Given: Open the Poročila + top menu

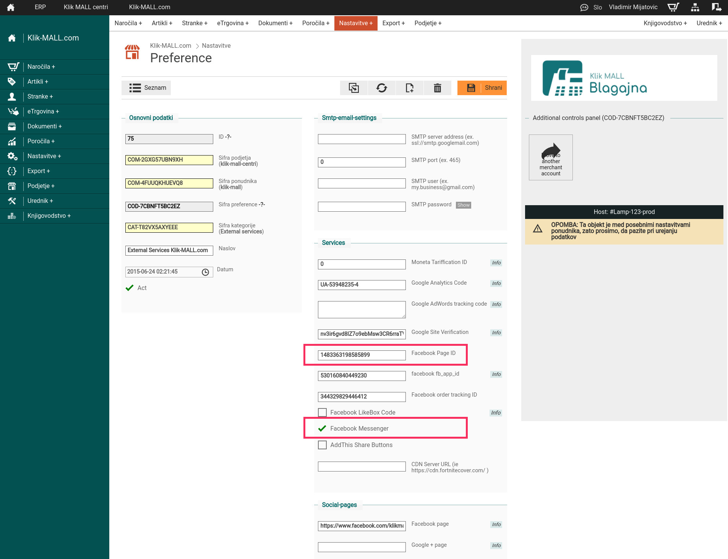Looking at the screenshot, I should (315, 23).
